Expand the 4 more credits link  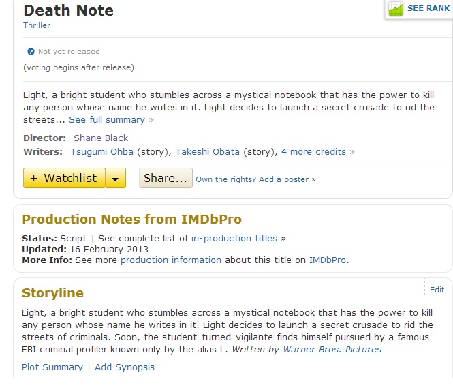coord(313,151)
